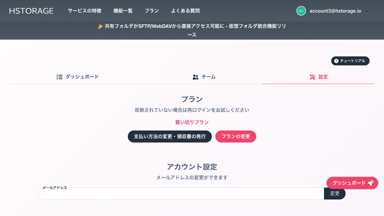Click the 買い切りプラン plan label
384x216 pixels.
192,122
